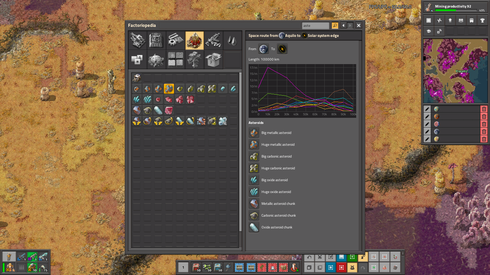The image size is (490, 275).
Task: Toggle the personal roboport yellow button
Action: (x=363, y=257)
